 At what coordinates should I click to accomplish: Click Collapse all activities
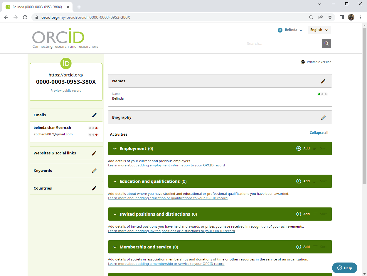(x=319, y=132)
